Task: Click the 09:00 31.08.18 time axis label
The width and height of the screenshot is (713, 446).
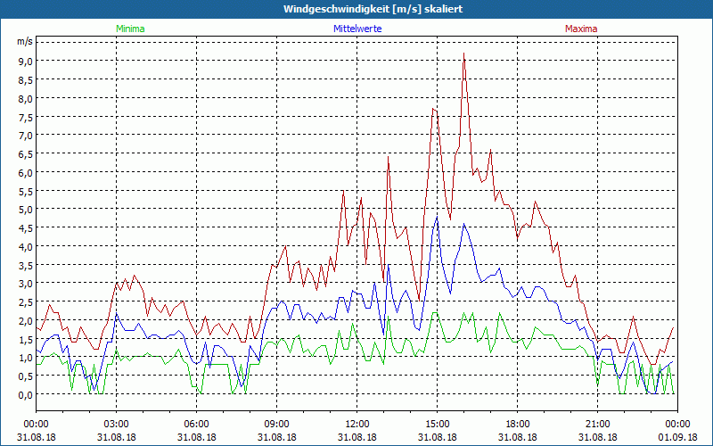Action: (x=276, y=431)
